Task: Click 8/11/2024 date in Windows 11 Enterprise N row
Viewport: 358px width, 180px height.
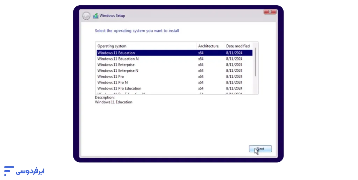Action: [x=234, y=71]
